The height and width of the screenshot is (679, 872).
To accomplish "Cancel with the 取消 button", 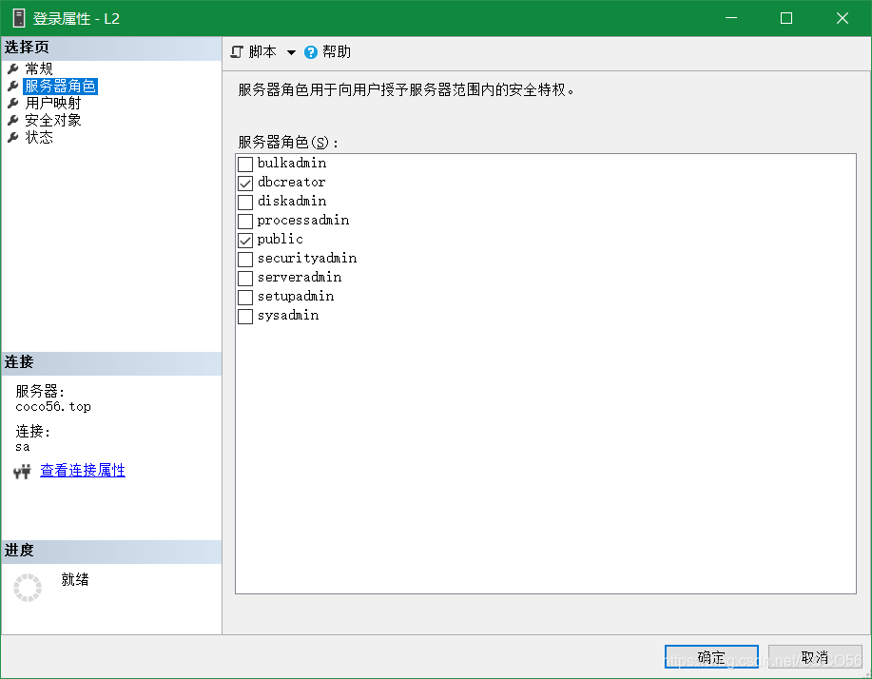I will (815, 657).
